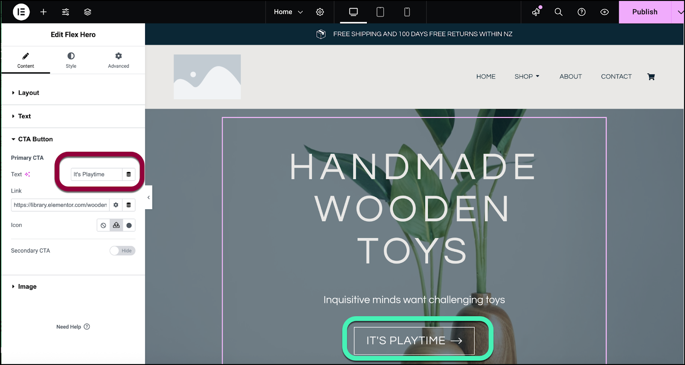Open the icon library option
This screenshot has width=685, height=365.
[129, 225]
